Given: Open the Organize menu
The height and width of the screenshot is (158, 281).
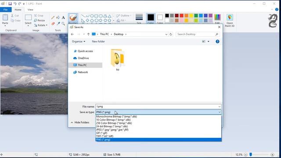Looking at the screenshot, I should point(79,41).
